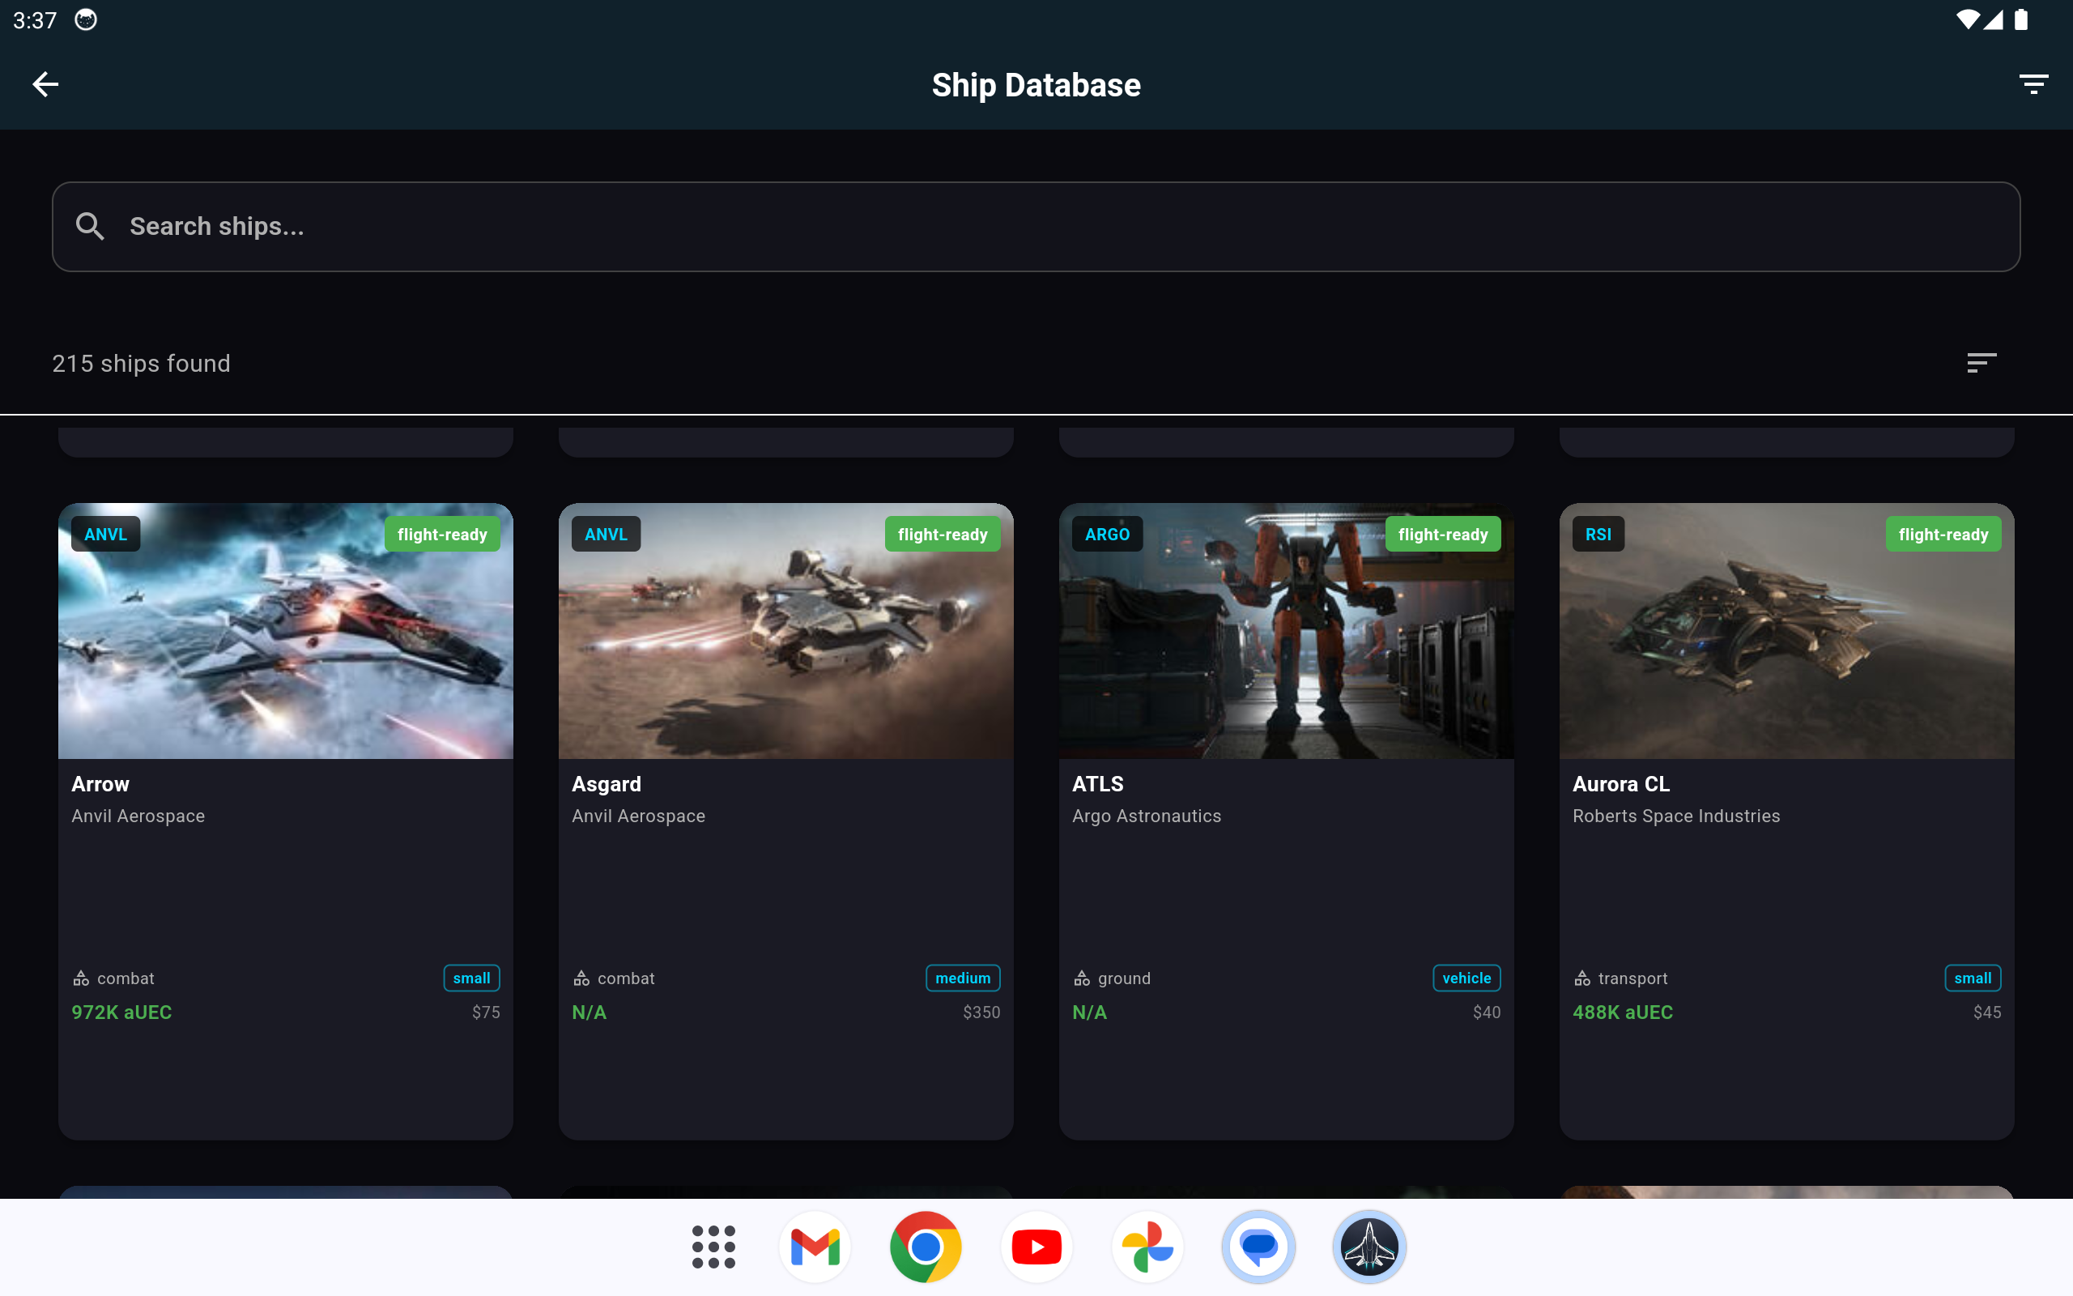
Task: Open the Aurora CL ship image
Action: coord(1786,631)
